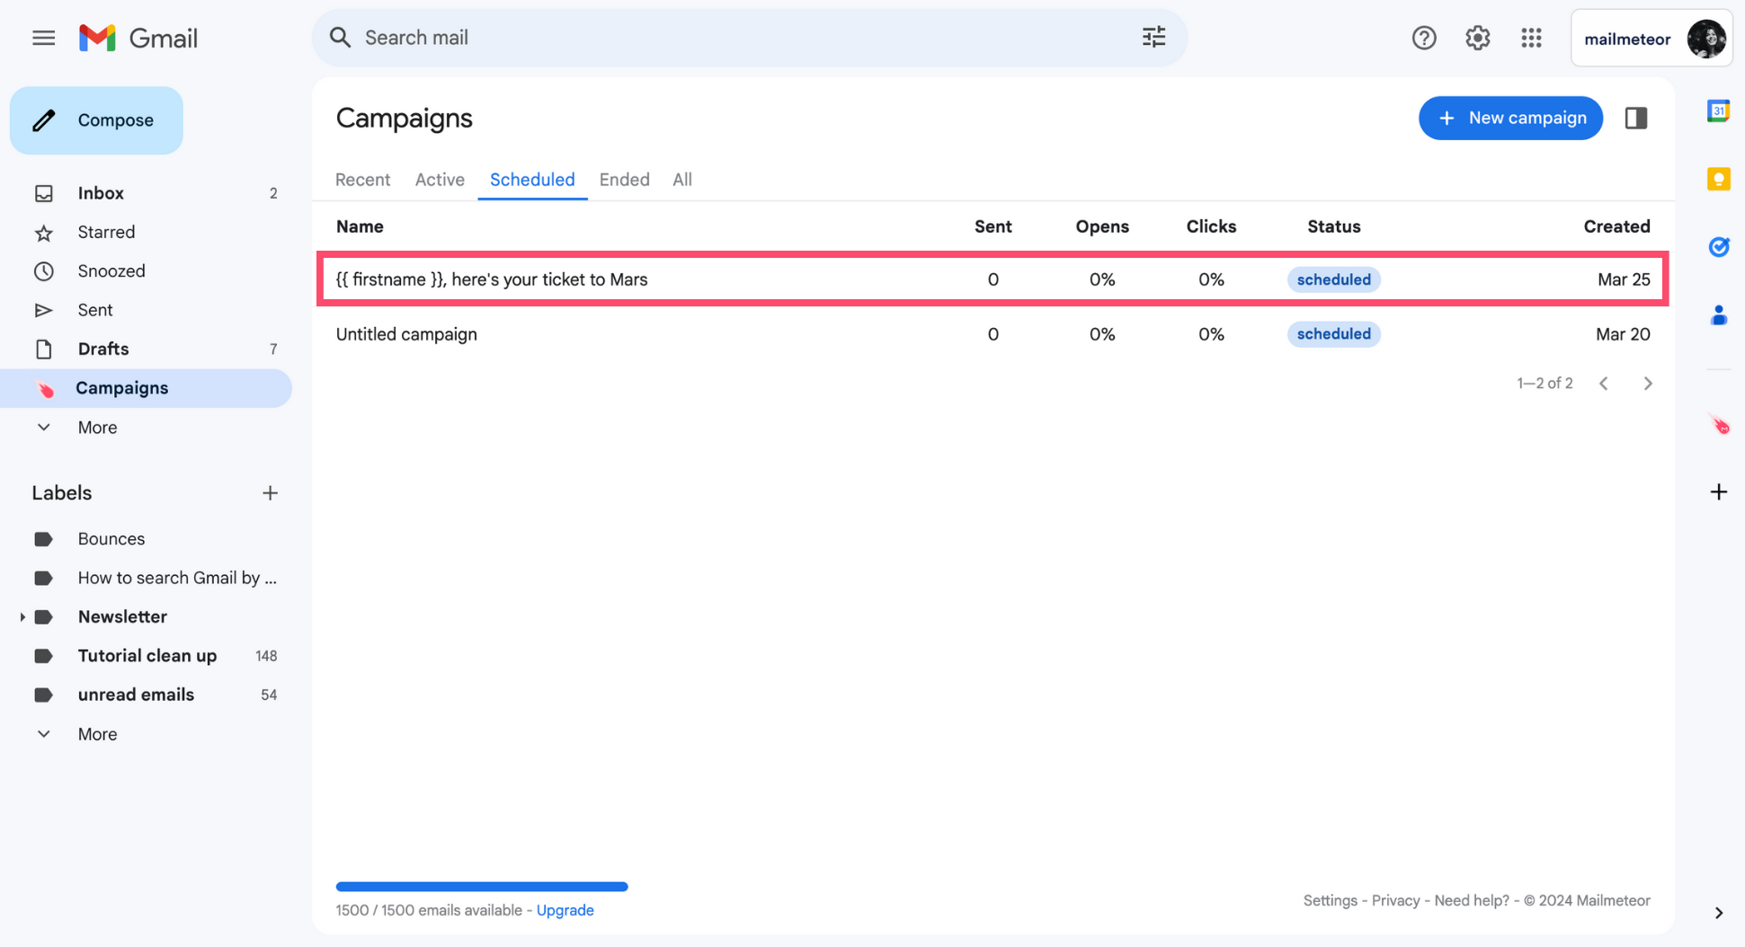Go to previous page of campaigns
This screenshot has height=947, width=1745.
[1604, 384]
